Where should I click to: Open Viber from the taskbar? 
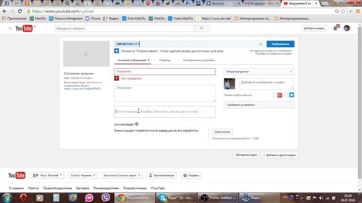tap(106, 198)
